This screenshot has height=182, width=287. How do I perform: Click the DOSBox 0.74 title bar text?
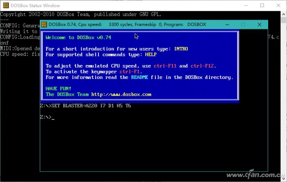point(127,25)
